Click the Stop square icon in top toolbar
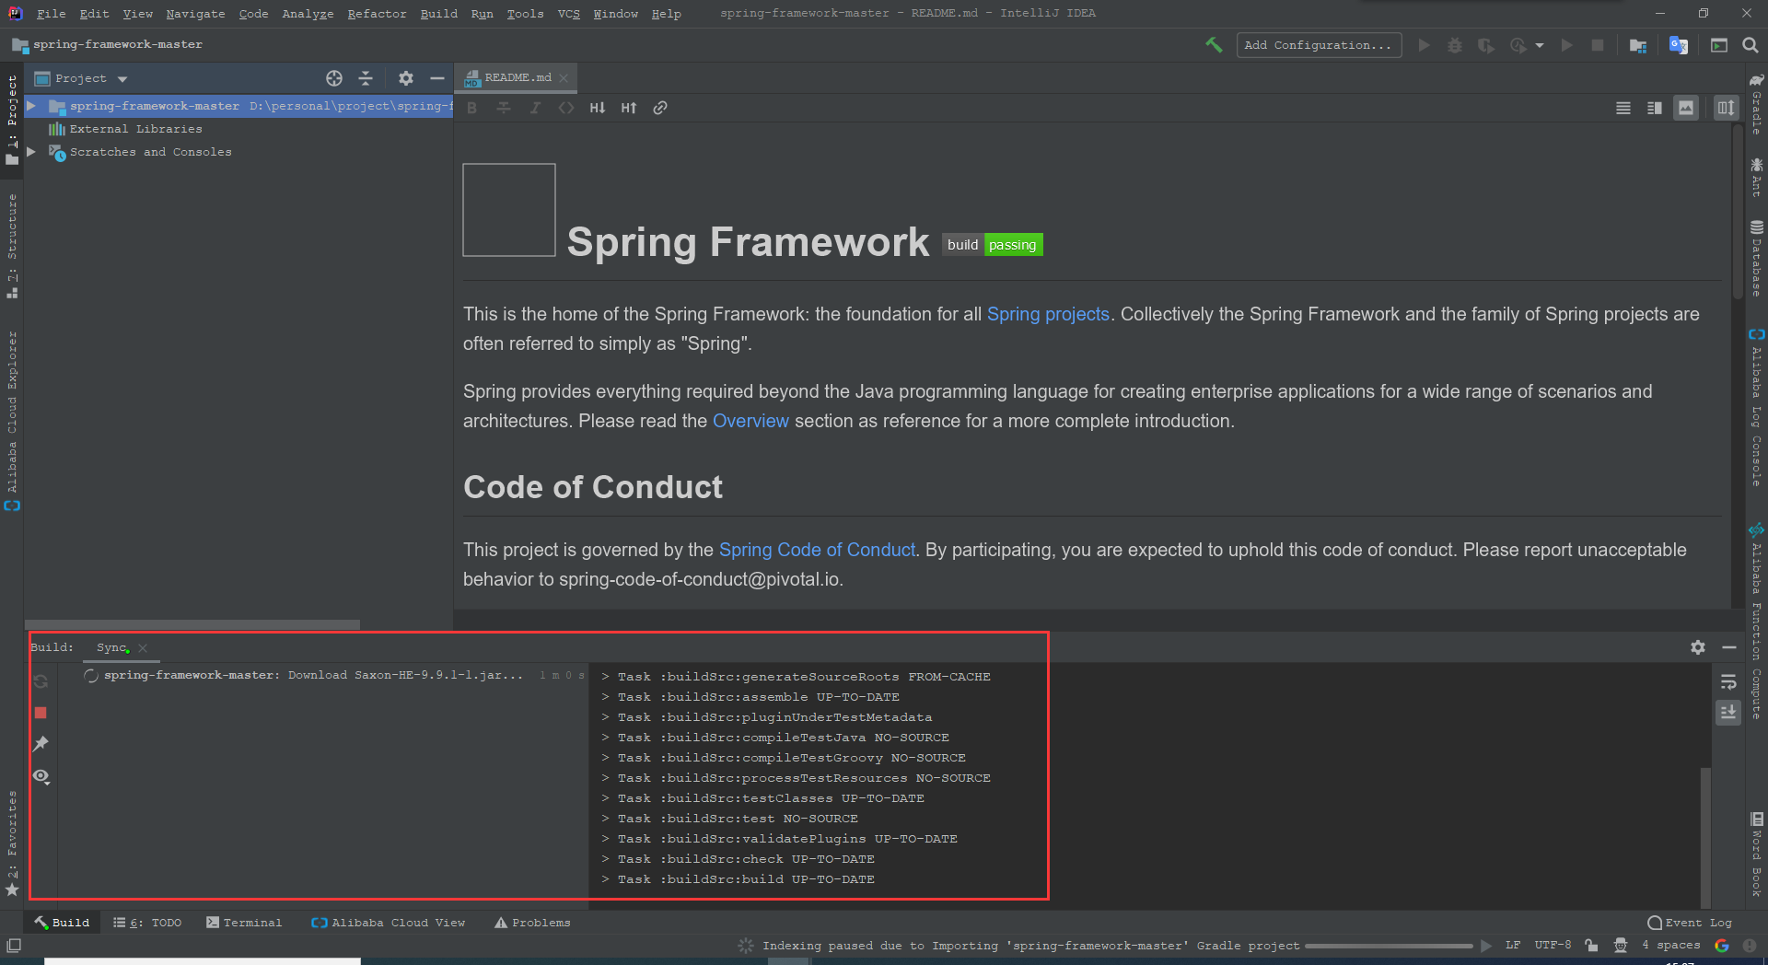1768x965 pixels. [x=1598, y=45]
